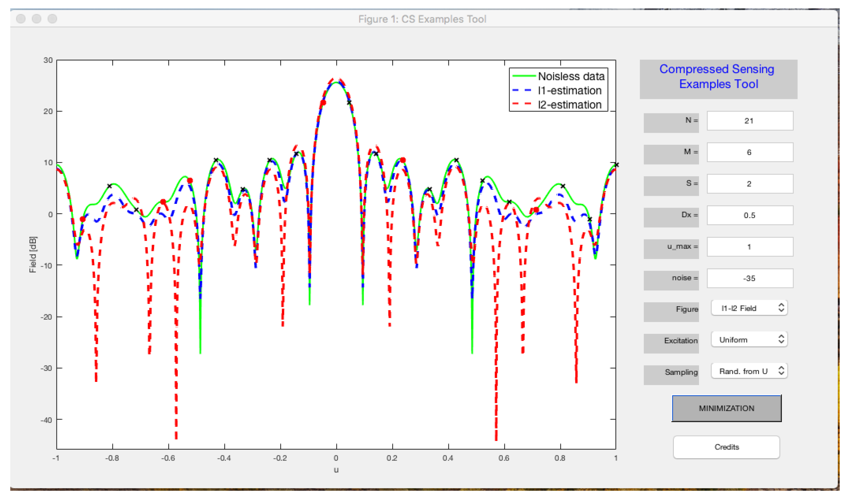The width and height of the screenshot is (850, 501).
Task: Click the M value input field
Action: pos(750,152)
